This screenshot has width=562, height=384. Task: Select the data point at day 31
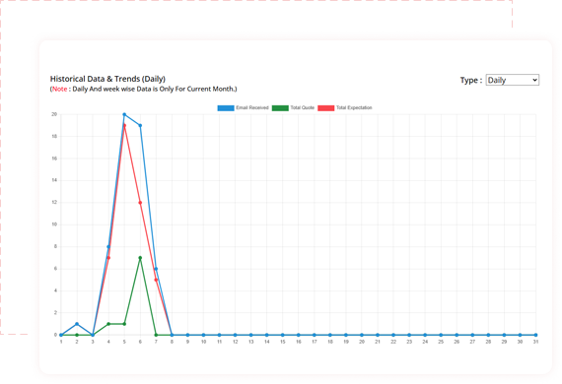tap(535, 335)
